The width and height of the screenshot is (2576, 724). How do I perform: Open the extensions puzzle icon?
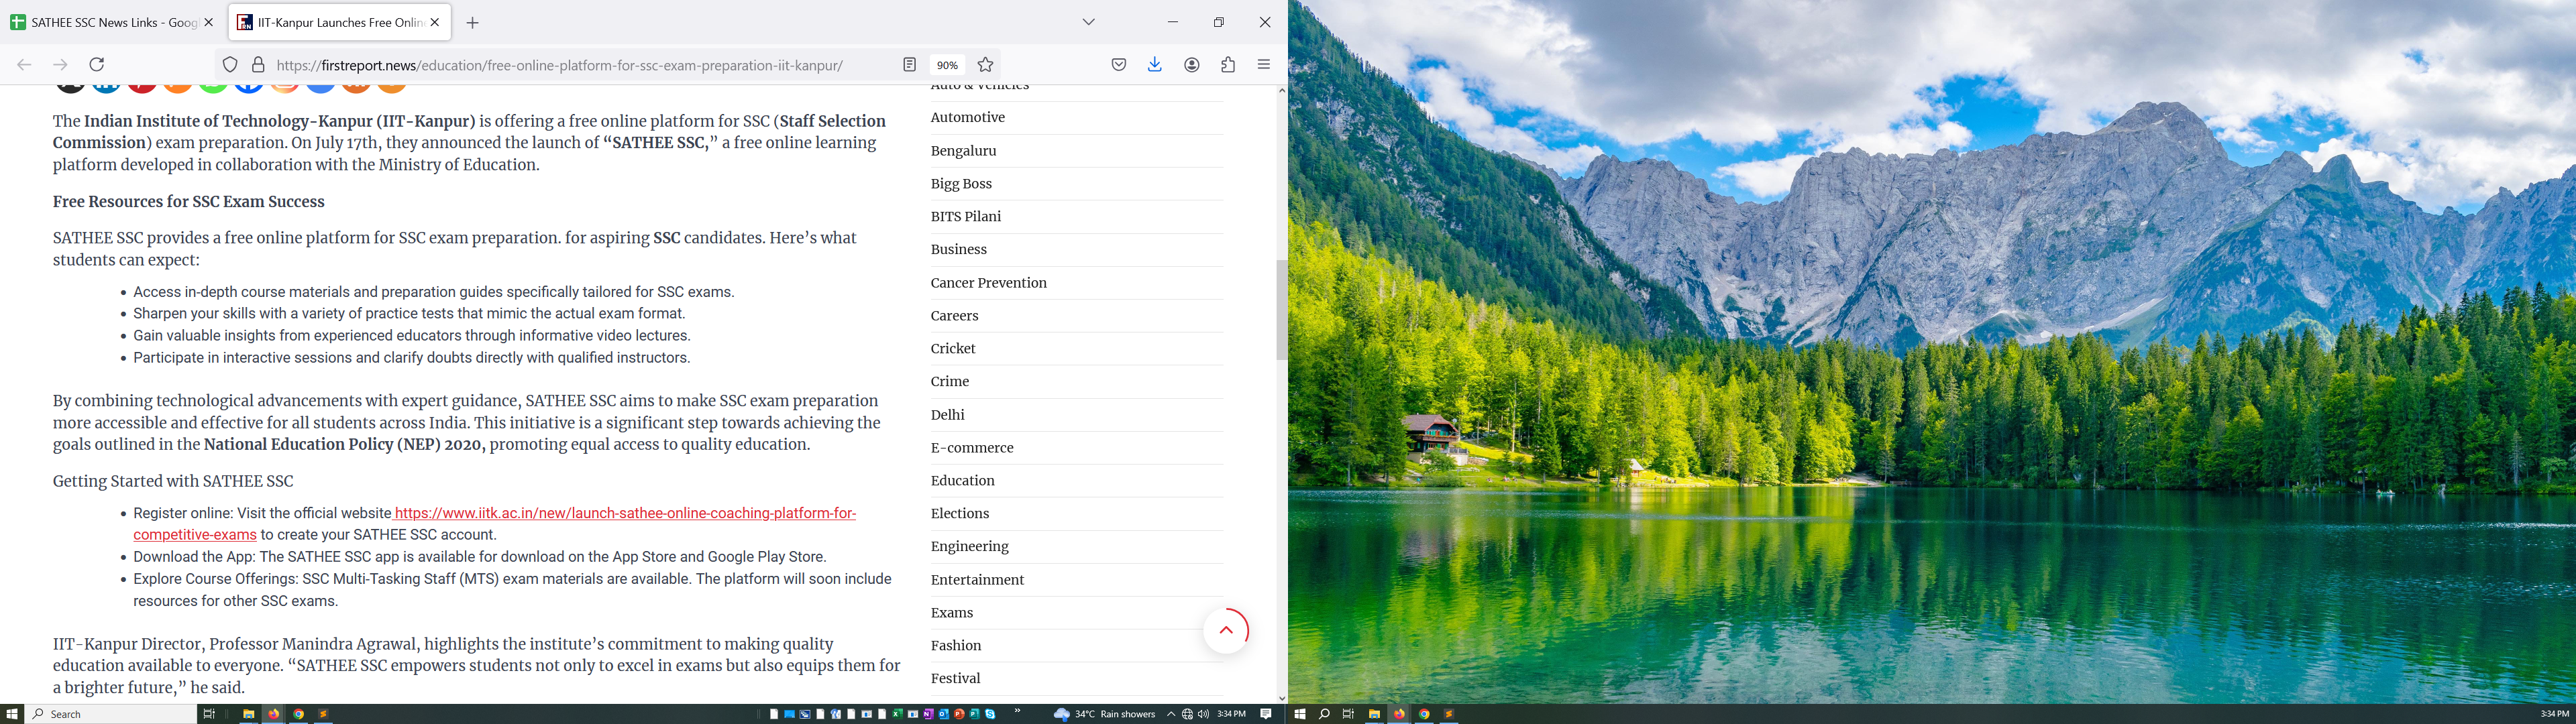point(1228,65)
